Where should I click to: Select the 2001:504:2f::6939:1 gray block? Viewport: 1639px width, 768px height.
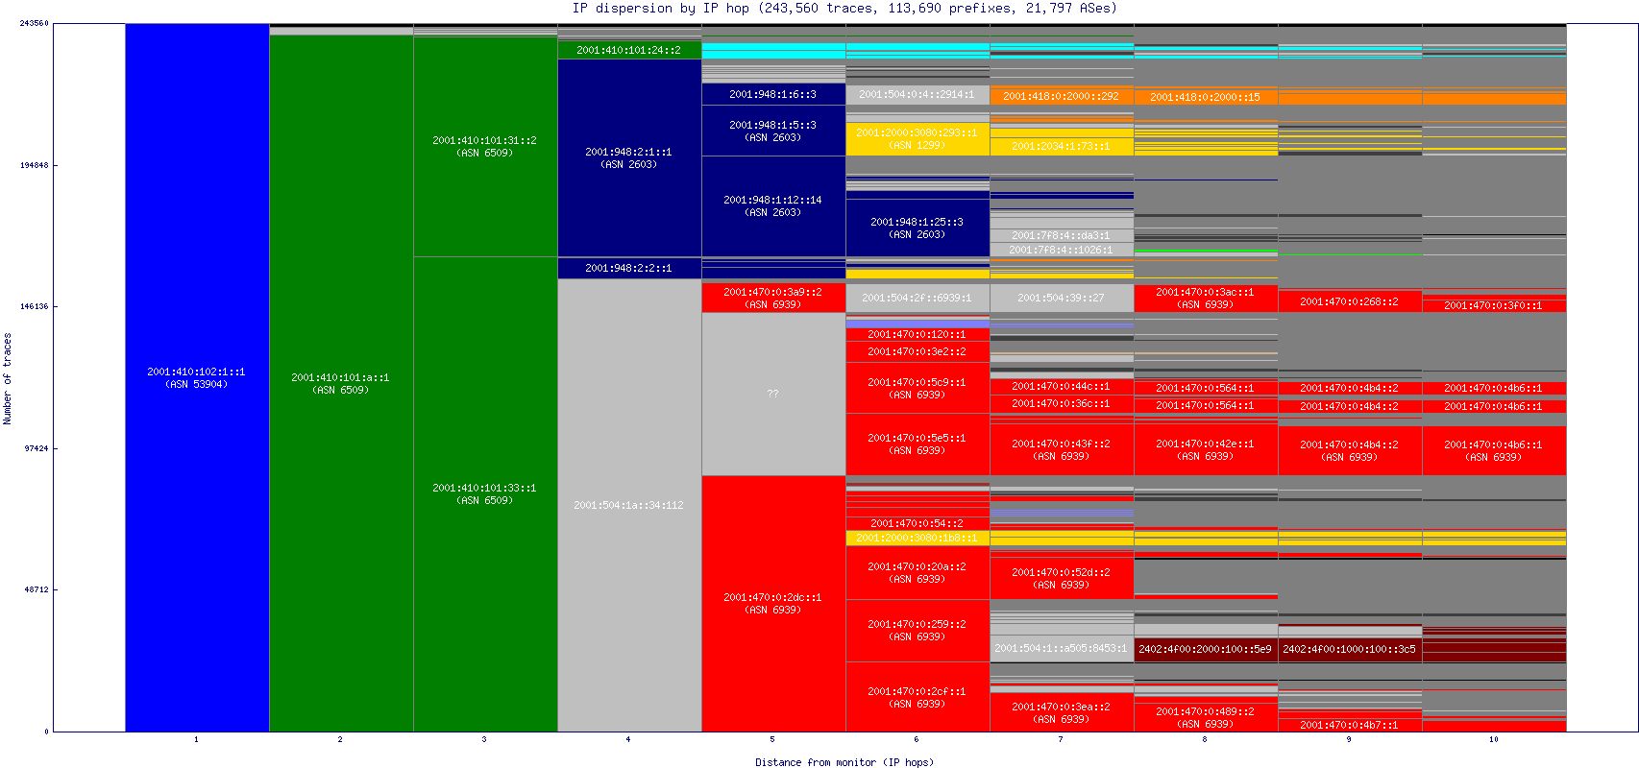coord(917,298)
